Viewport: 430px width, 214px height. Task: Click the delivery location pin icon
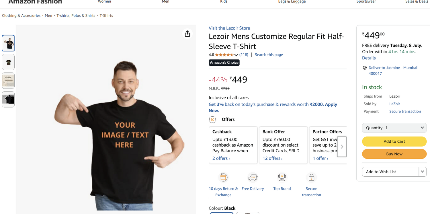[x=365, y=68]
